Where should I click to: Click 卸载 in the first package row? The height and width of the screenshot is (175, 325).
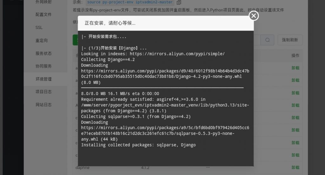pyautogui.click(x=295, y=68)
